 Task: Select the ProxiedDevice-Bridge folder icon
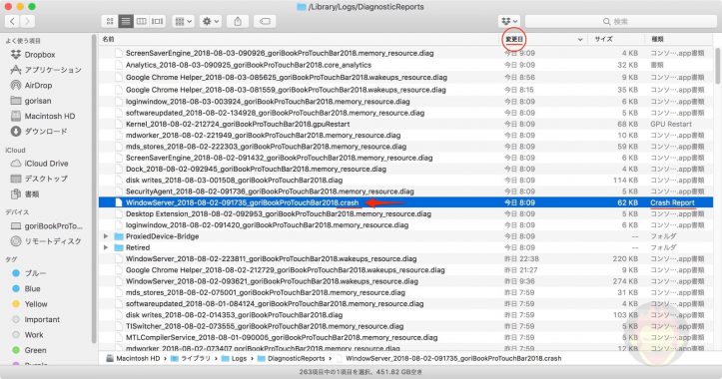click(x=119, y=236)
